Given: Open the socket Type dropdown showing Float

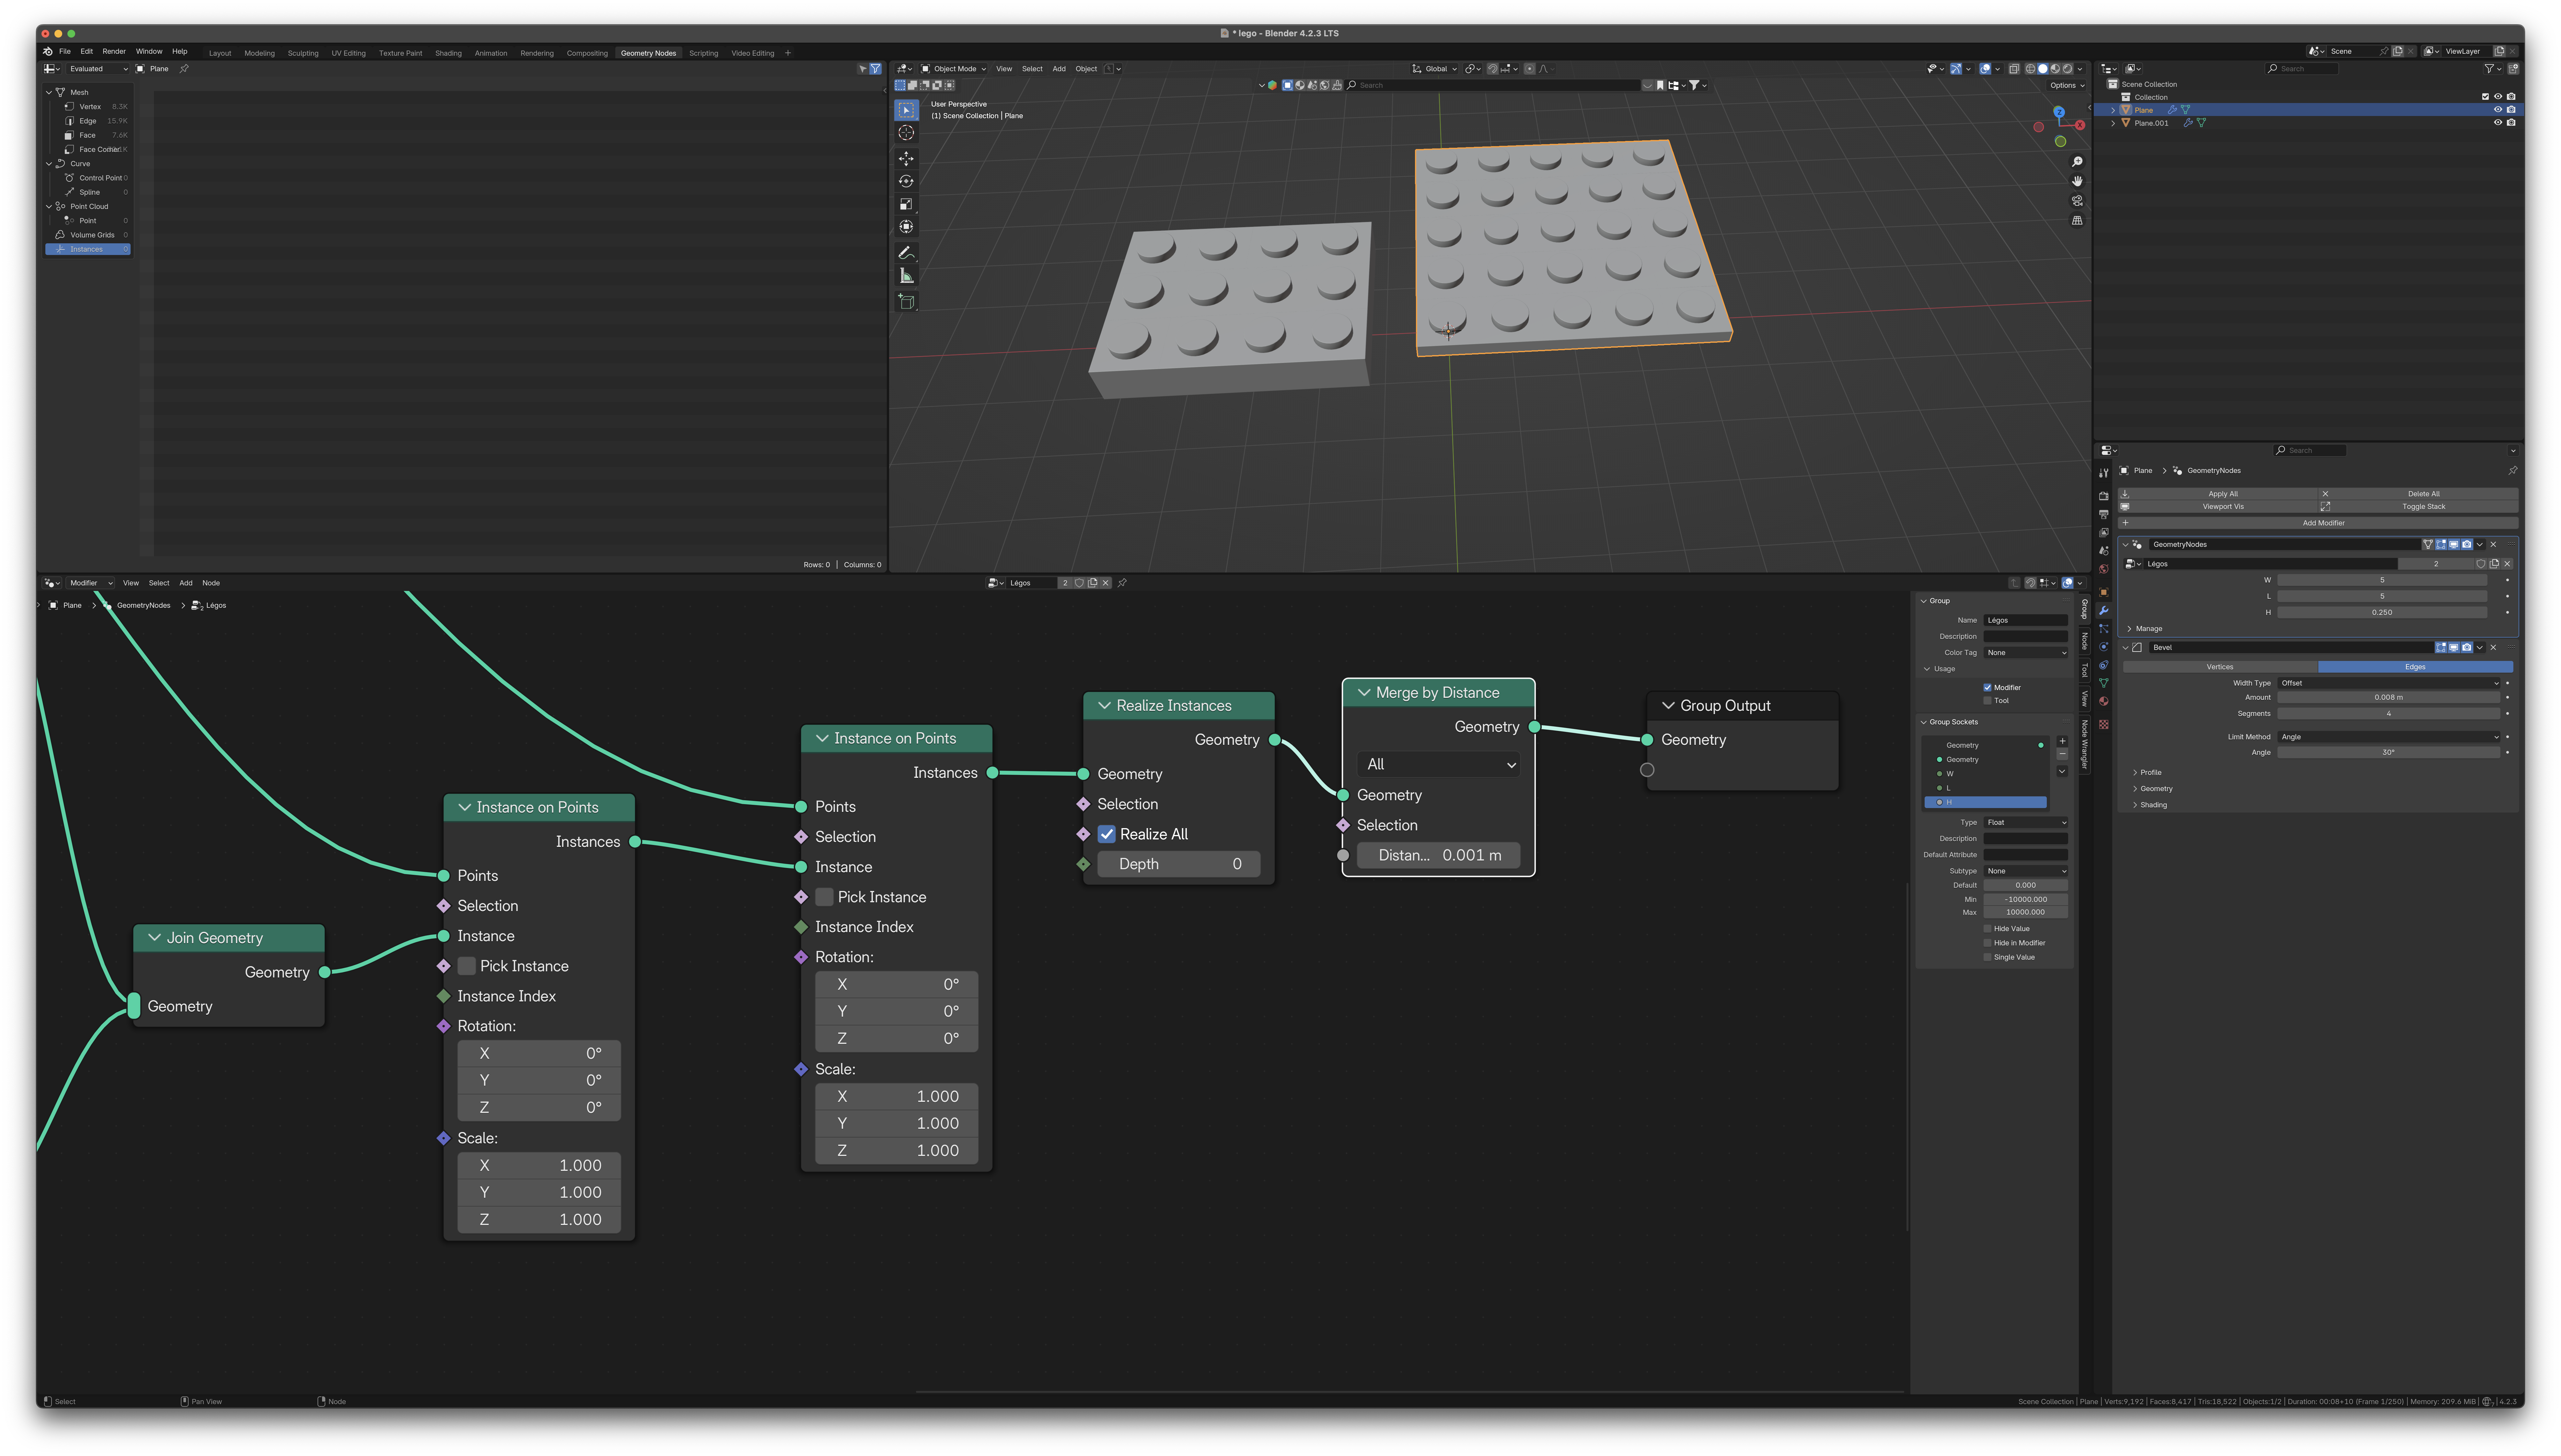Looking at the screenshot, I should click(x=2026, y=823).
